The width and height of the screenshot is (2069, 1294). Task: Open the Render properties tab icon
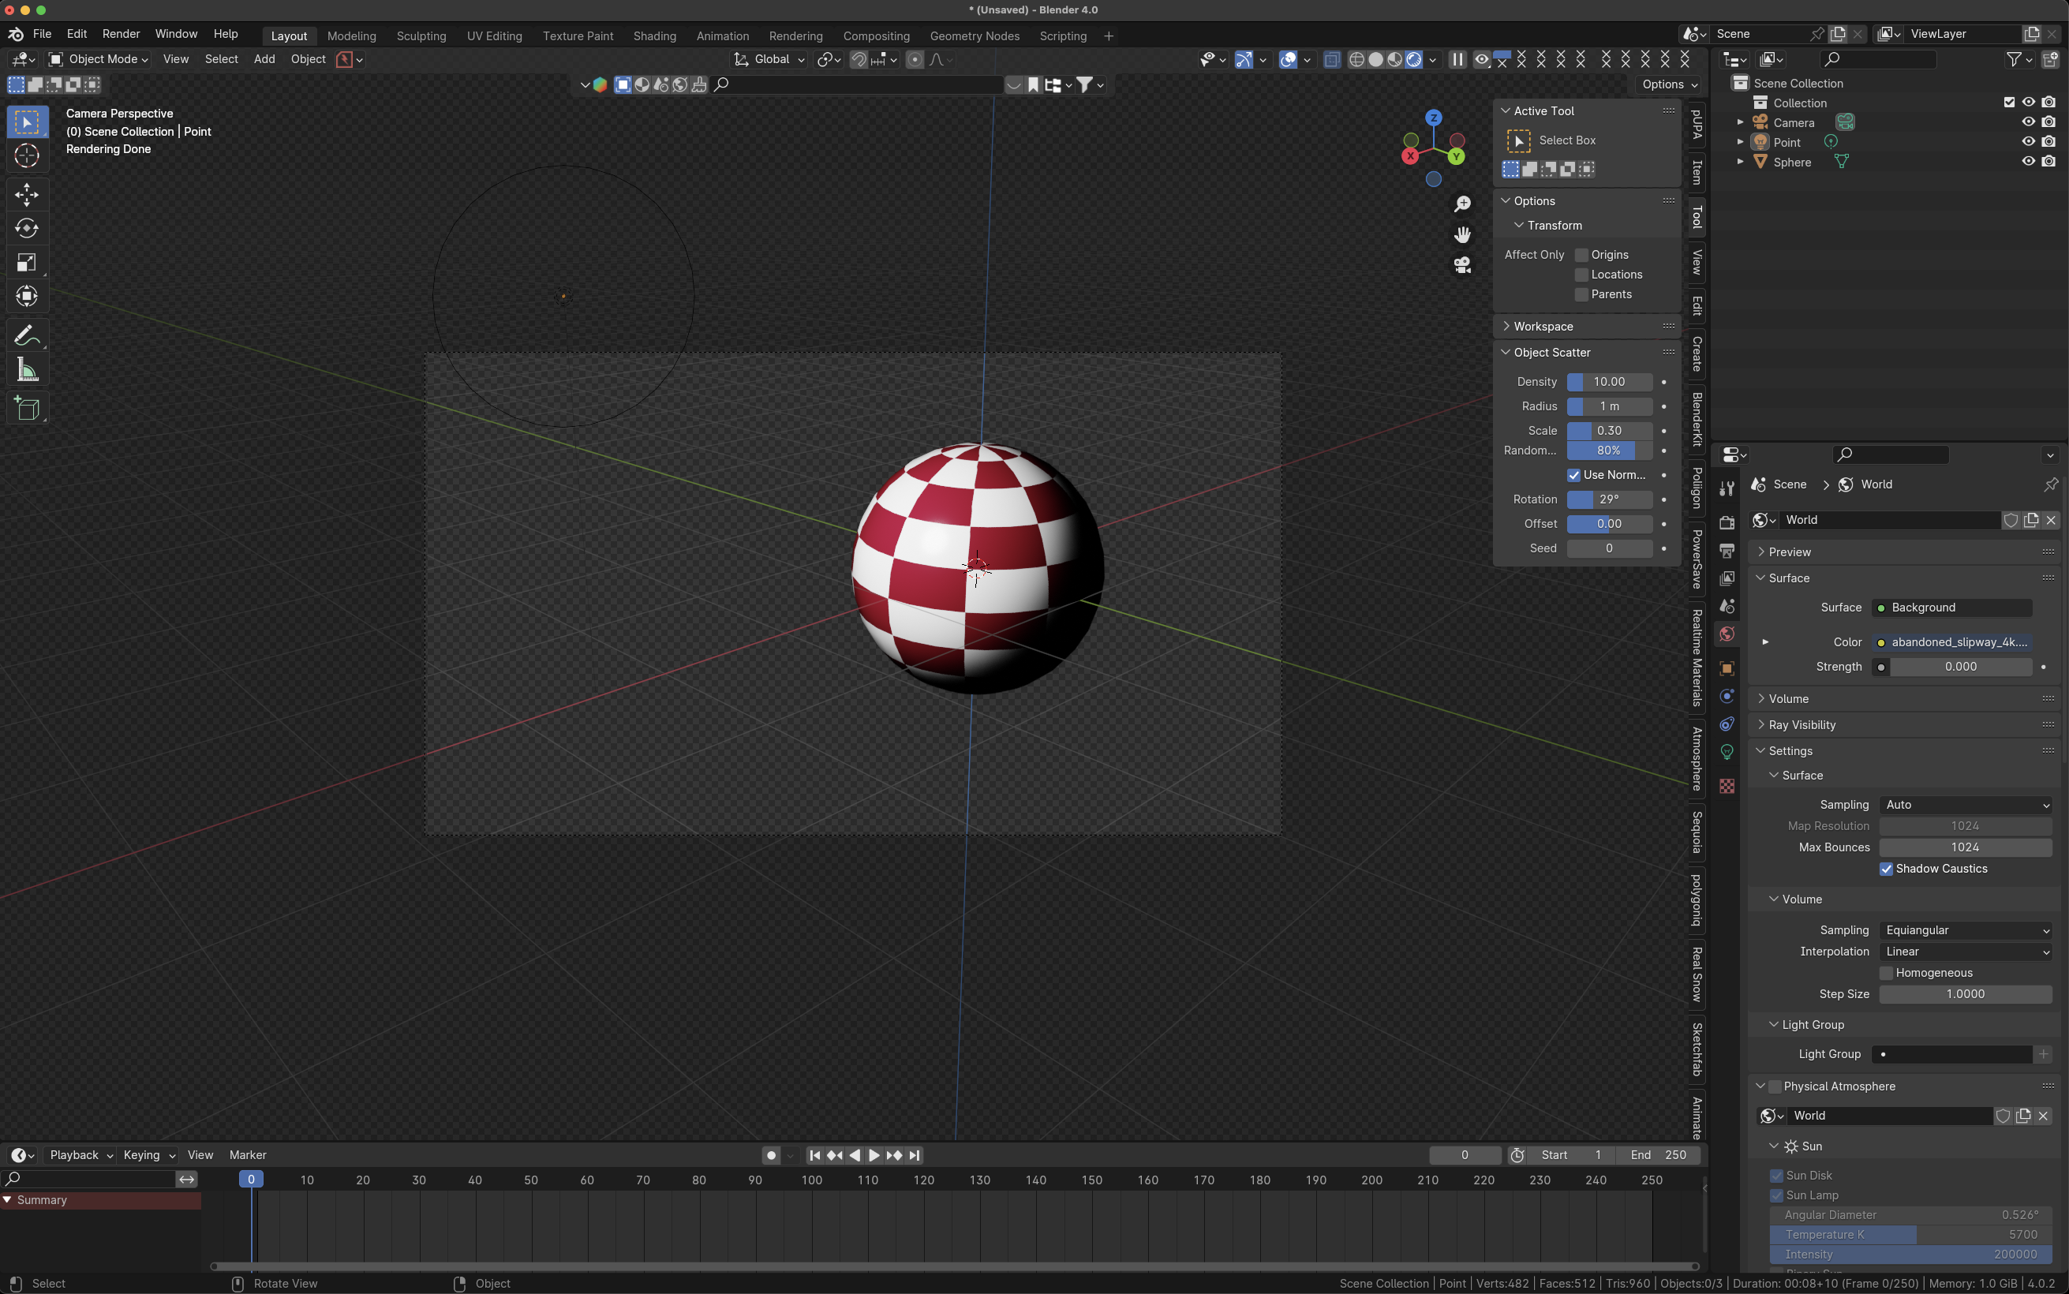tap(1727, 523)
